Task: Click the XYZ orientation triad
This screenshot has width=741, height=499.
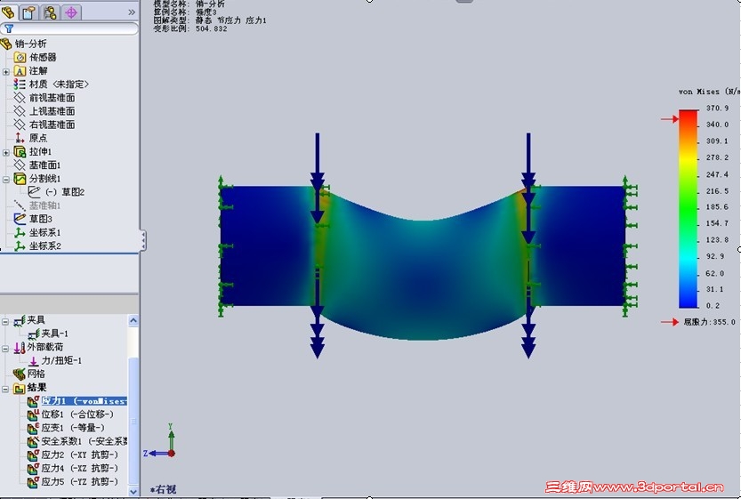Action: [161, 441]
